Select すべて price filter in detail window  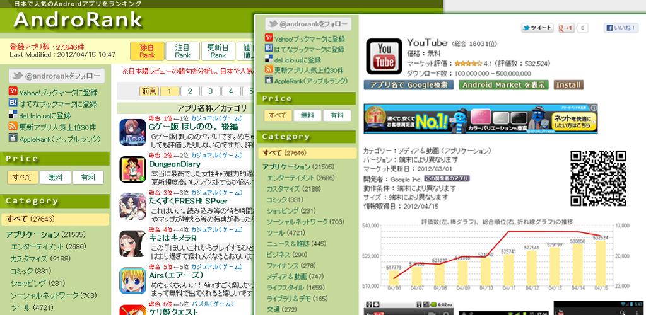[278, 115]
